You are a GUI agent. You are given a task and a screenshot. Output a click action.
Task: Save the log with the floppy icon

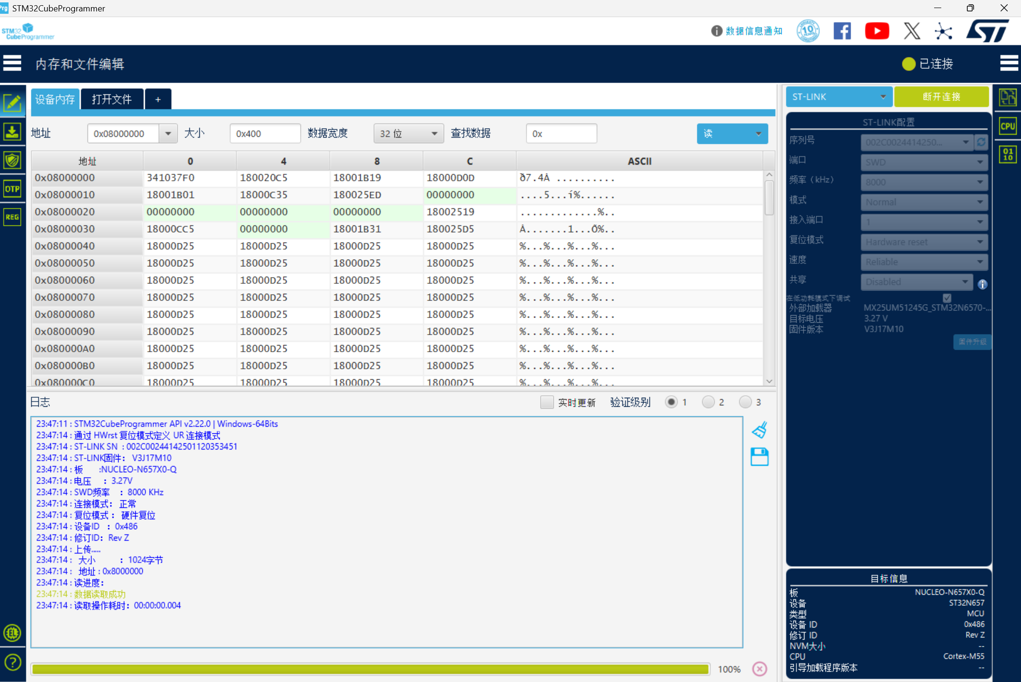[x=759, y=457]
